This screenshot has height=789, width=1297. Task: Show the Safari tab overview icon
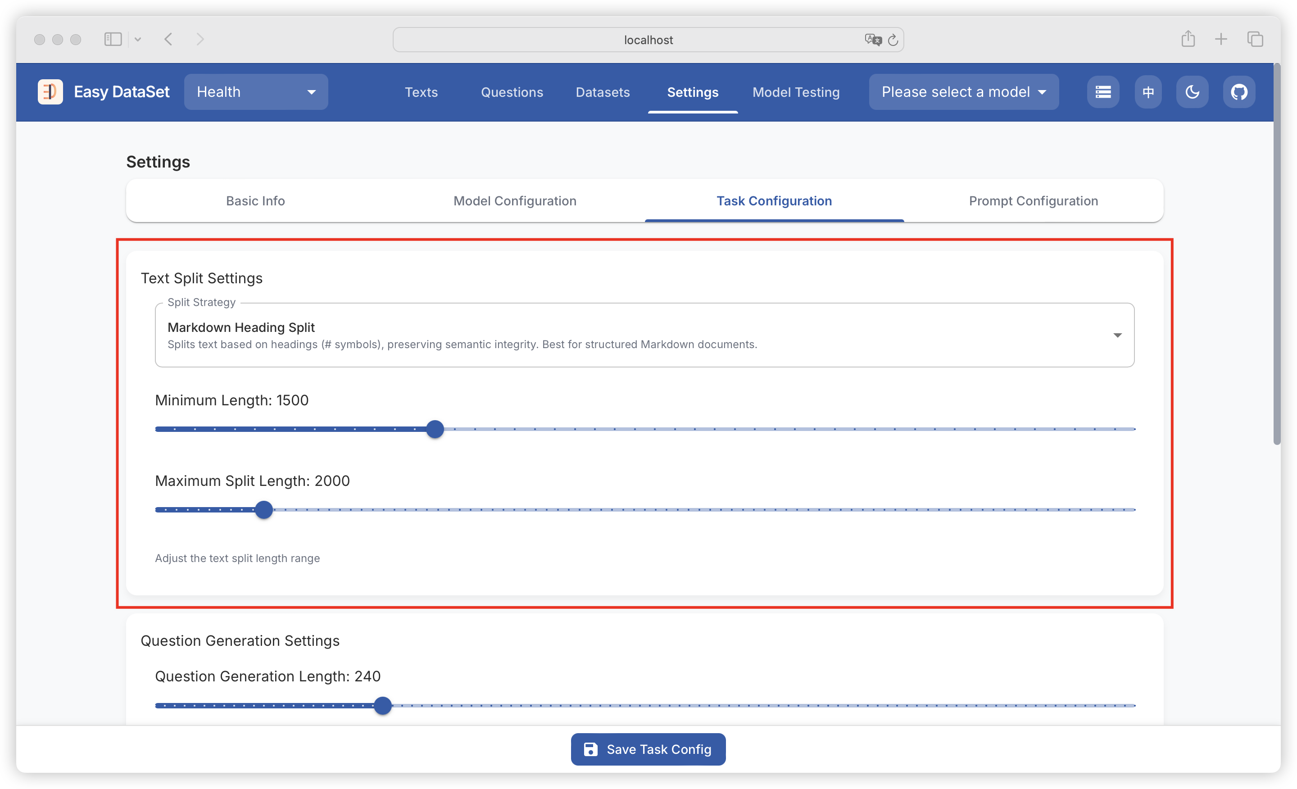coord(1255,39)
